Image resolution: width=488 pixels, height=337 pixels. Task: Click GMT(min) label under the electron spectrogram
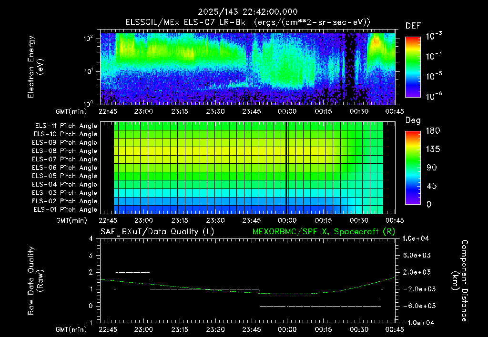pyautogui.click(x=71, y=111)
